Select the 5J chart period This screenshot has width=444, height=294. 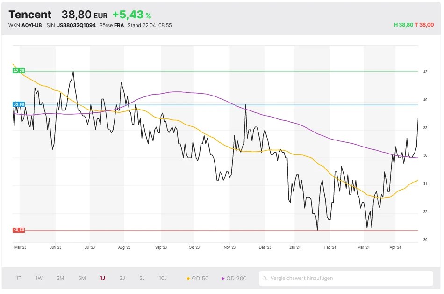tap(142, 278)
